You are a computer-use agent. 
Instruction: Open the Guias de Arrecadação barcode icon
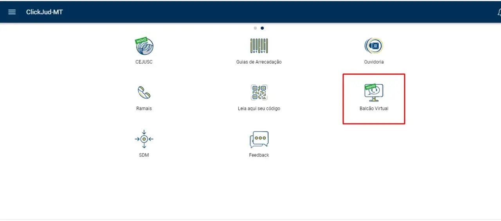(x=259, y=46)
